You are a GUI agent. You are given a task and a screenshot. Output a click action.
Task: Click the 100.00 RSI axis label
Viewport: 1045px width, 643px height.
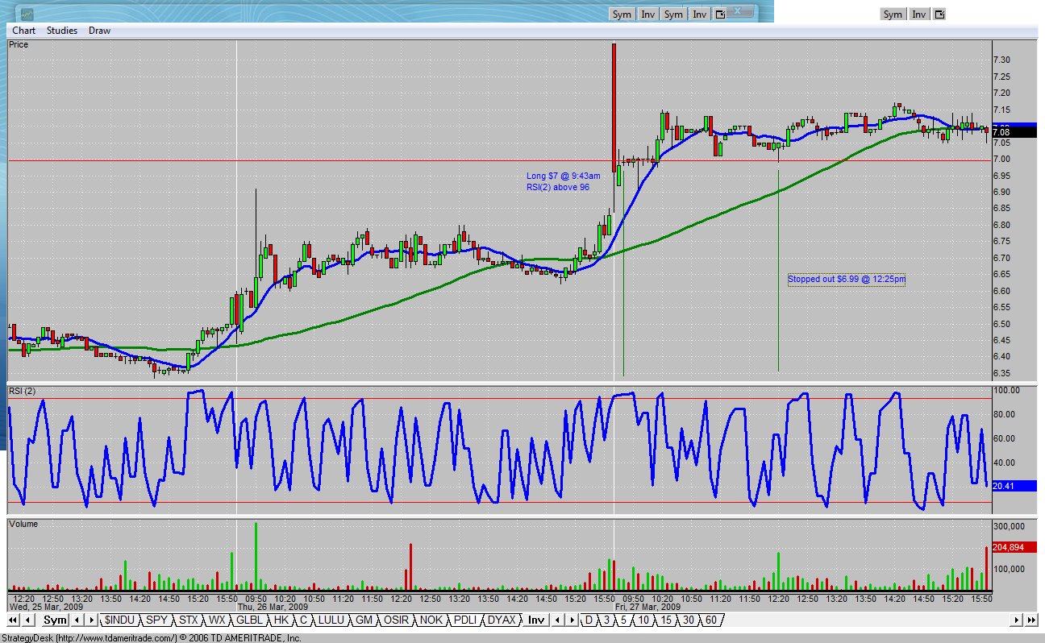click(x=1008, y=390)
